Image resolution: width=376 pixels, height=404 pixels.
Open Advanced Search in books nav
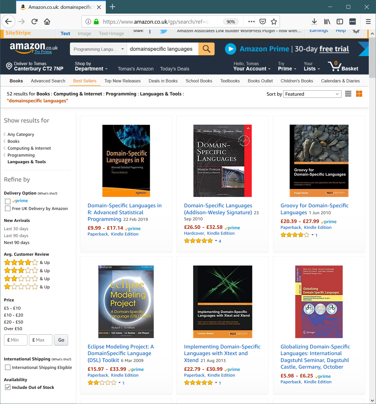(x=48, y=81)
